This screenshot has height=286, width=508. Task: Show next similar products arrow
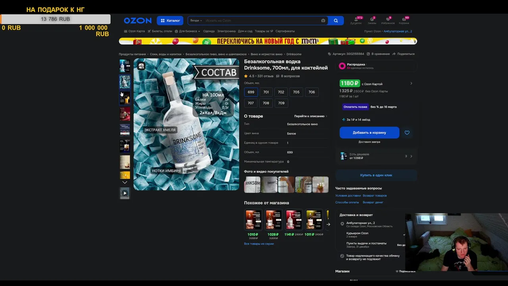click(x=328, y=224)
